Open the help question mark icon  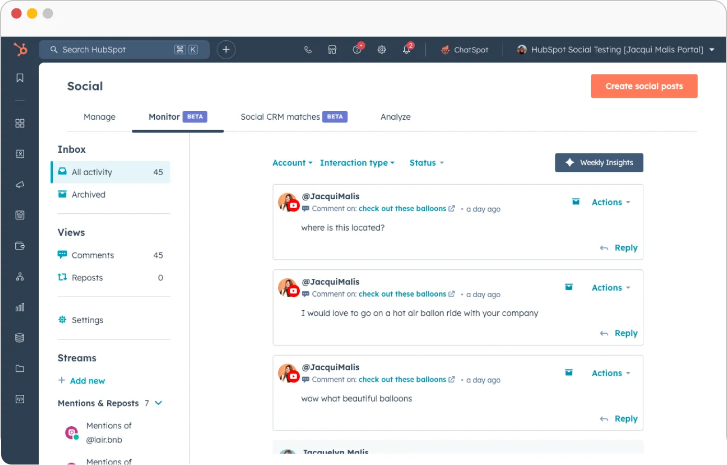tap(357, 50)
